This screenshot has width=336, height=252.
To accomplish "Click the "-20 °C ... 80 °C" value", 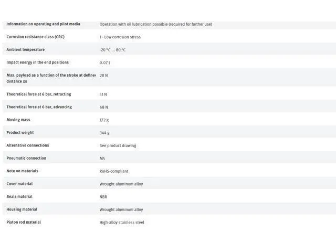I will coord(112,50).
